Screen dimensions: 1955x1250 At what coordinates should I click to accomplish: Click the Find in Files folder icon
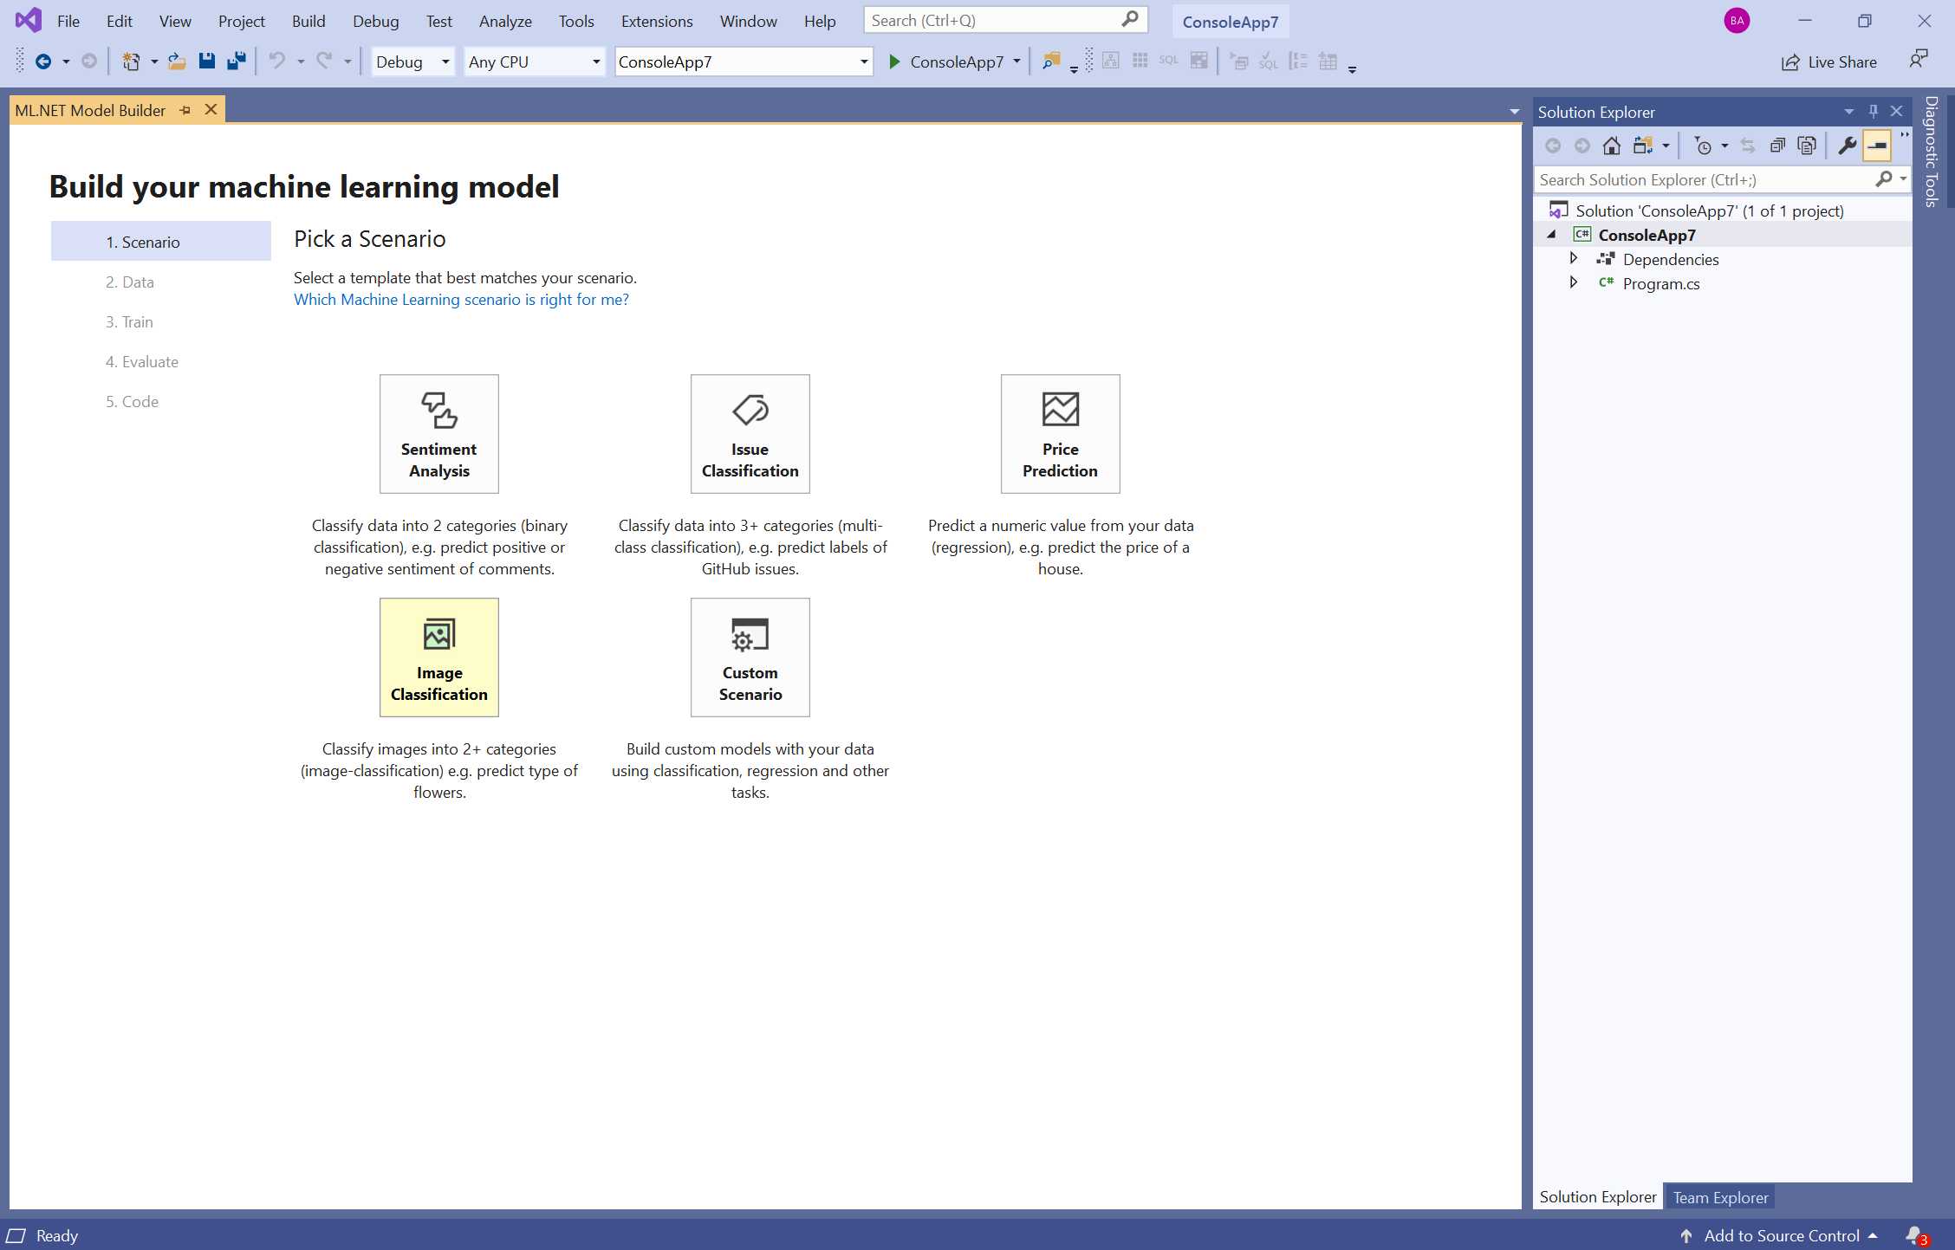pyautogui.click(x=1050, y=61)
